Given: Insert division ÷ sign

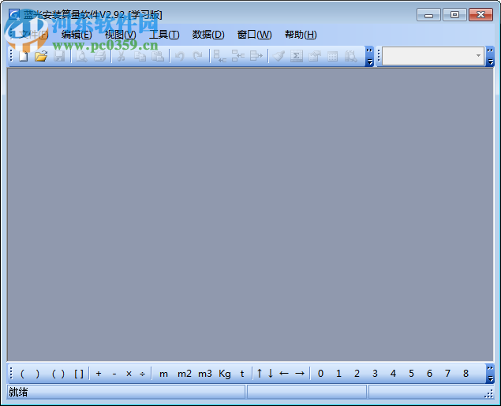Looking at the screenshot, I should tap(143, 374).
